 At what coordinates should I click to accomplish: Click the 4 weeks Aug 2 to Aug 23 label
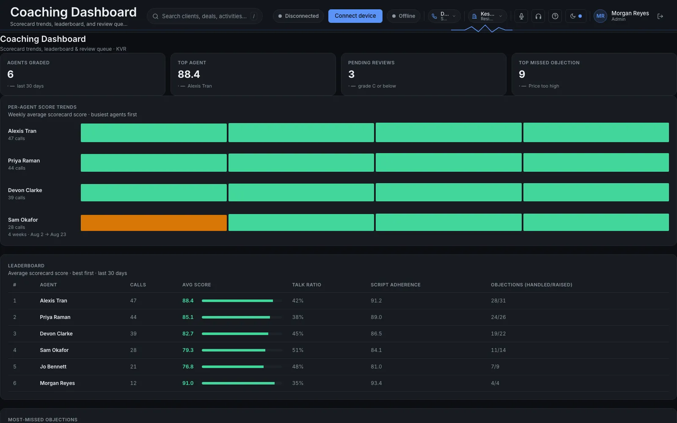(x=37, y=234)
